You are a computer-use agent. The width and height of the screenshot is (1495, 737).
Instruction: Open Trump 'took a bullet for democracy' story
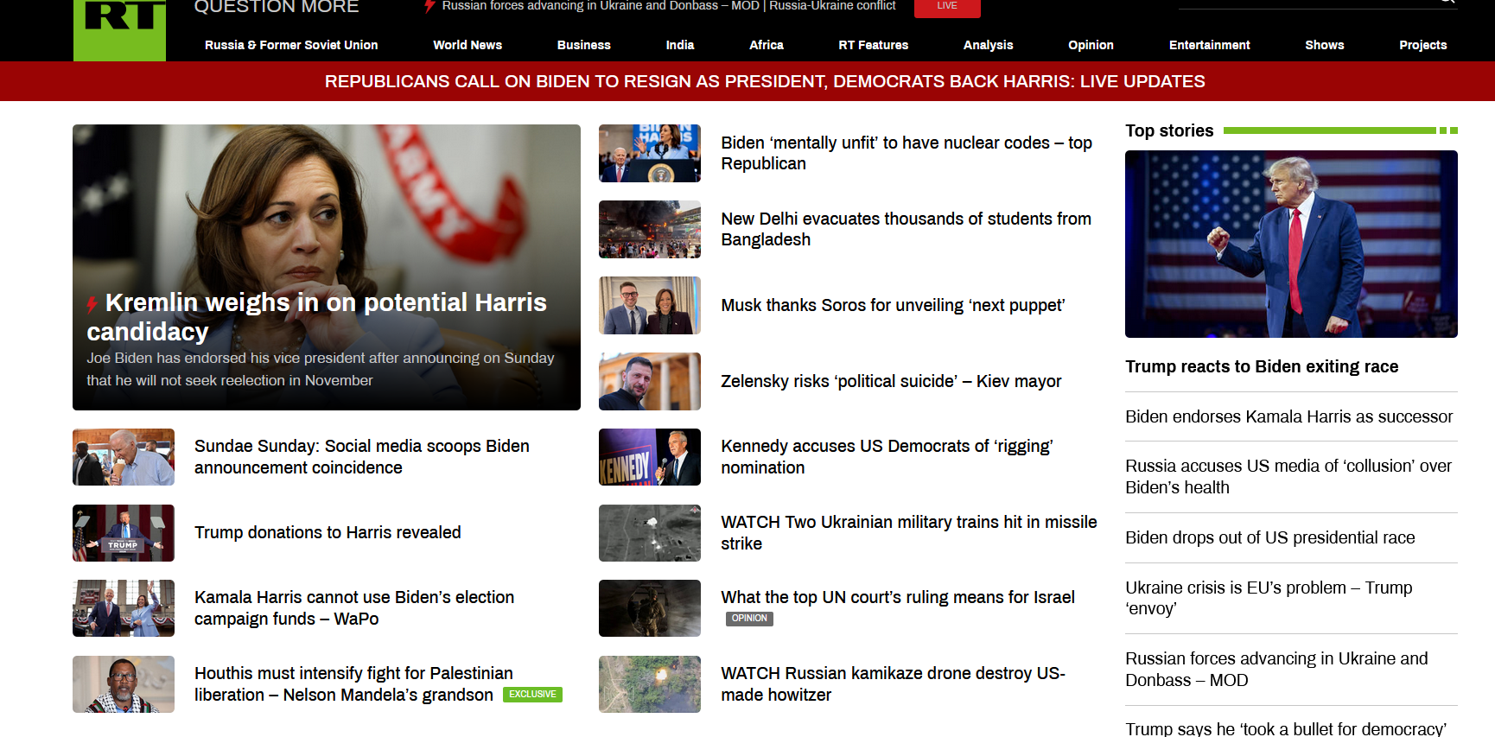coord(1286,728)
